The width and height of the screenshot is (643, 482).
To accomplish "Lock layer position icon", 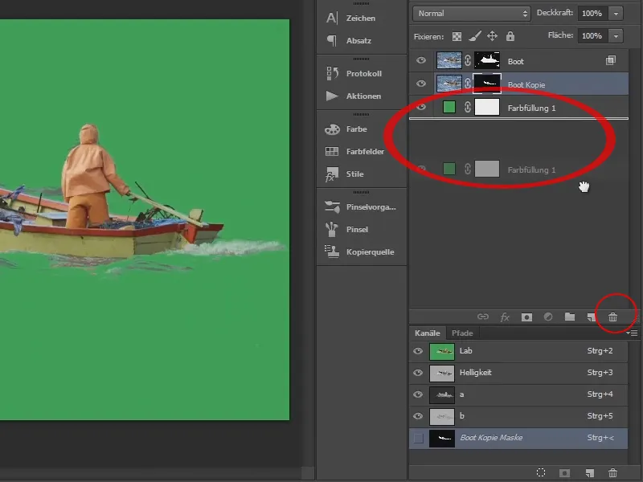I will (492, 36).
